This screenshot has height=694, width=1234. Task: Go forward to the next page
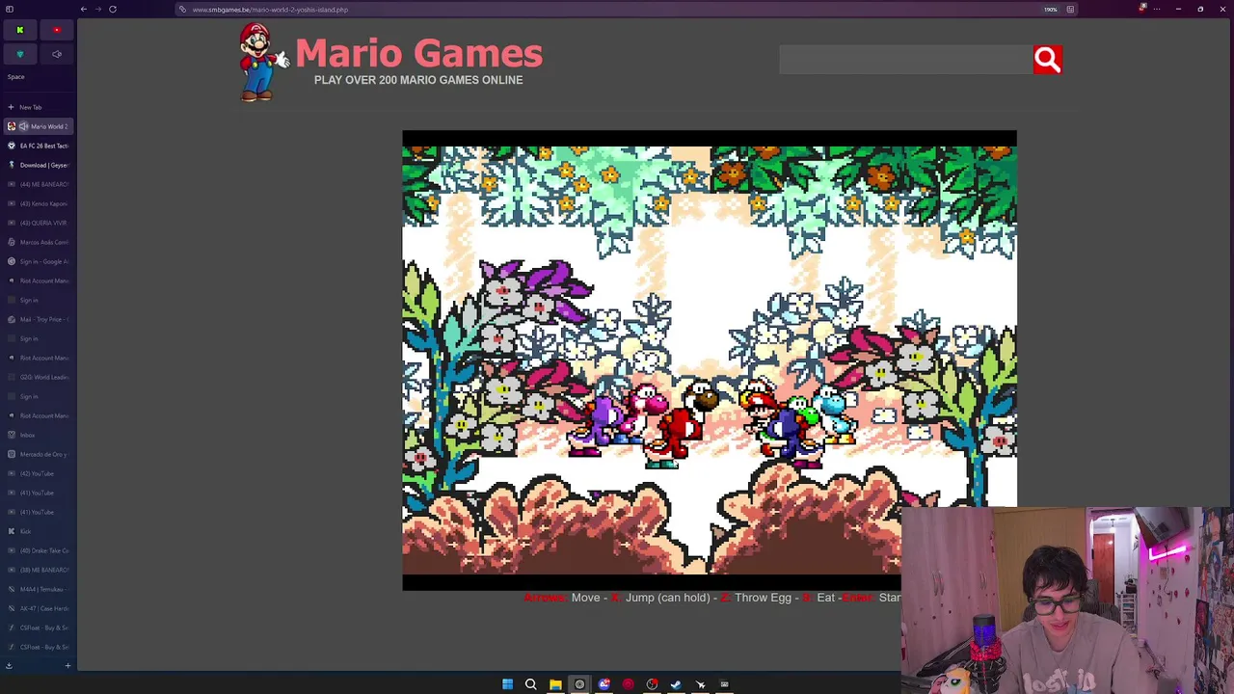[x=98, y=9]
